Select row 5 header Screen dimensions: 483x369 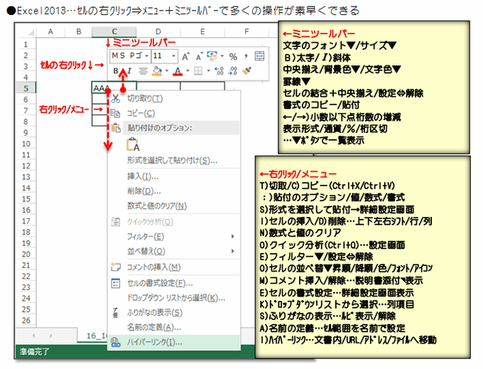point(26,88)
